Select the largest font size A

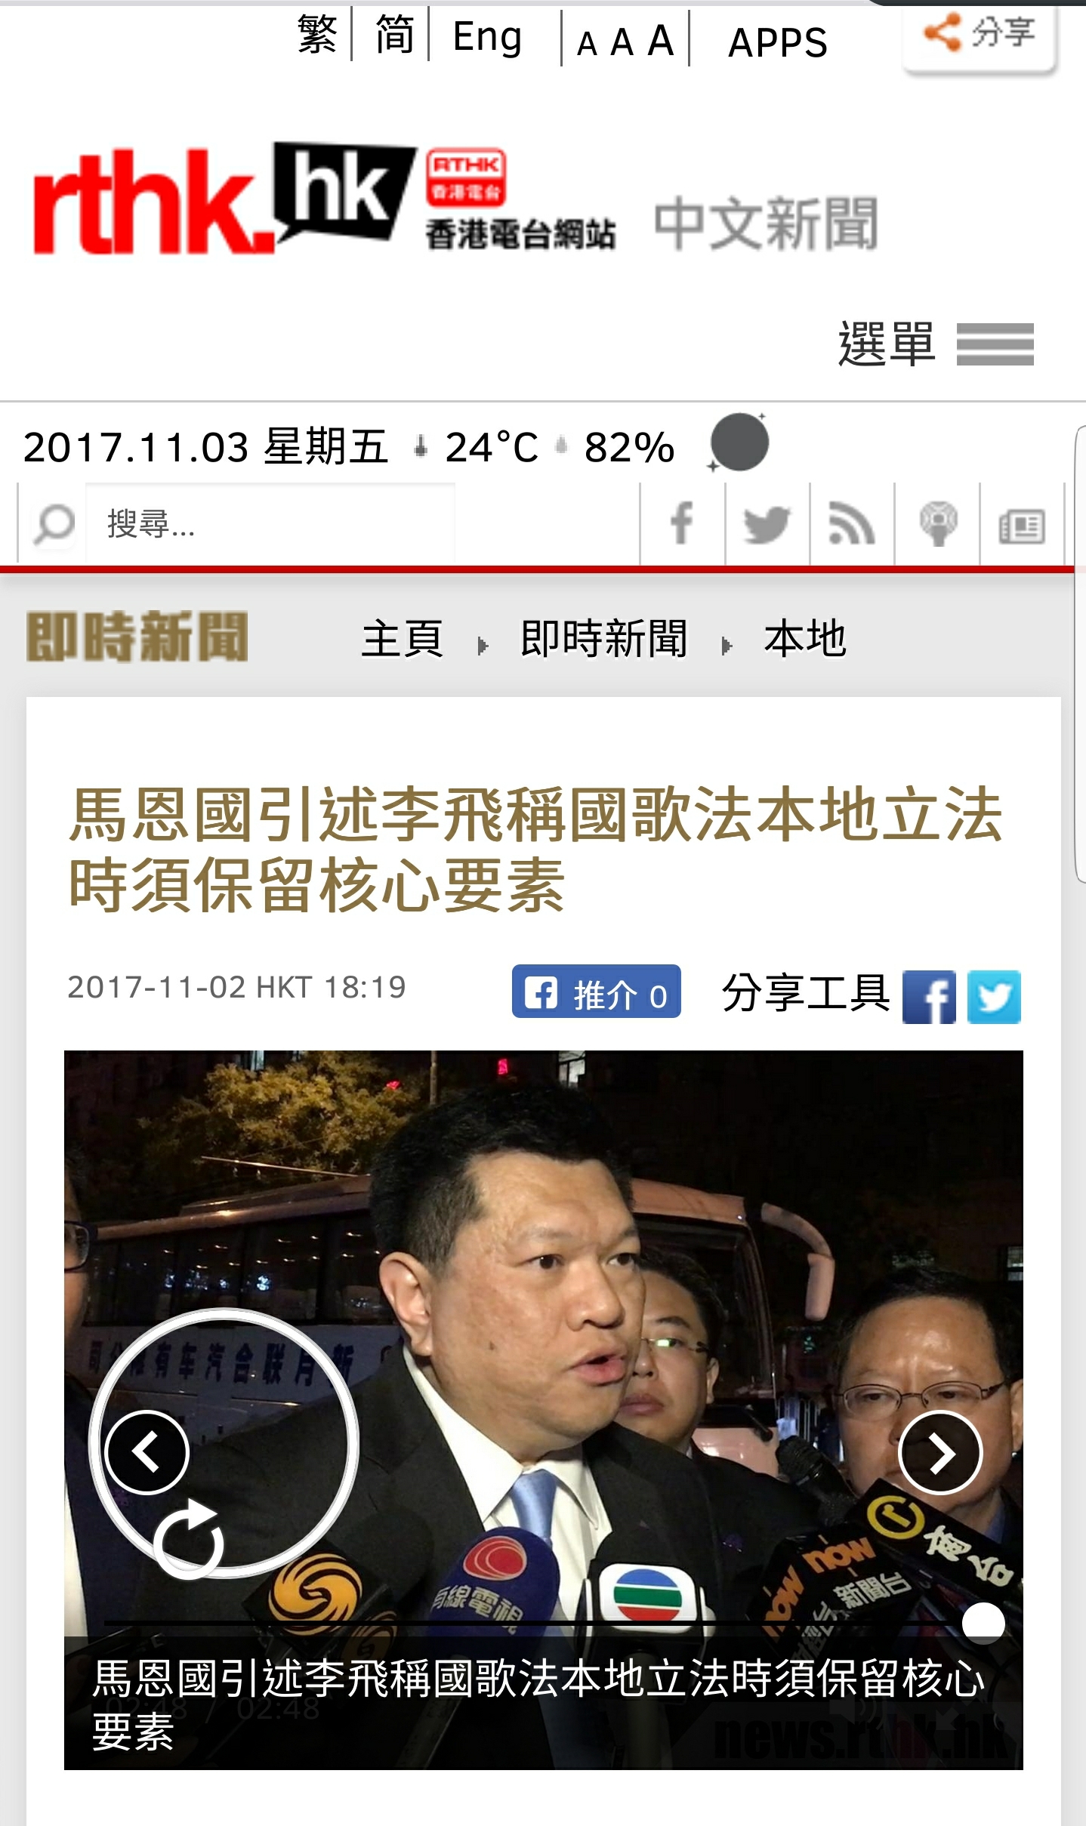[x=661, y=40]
